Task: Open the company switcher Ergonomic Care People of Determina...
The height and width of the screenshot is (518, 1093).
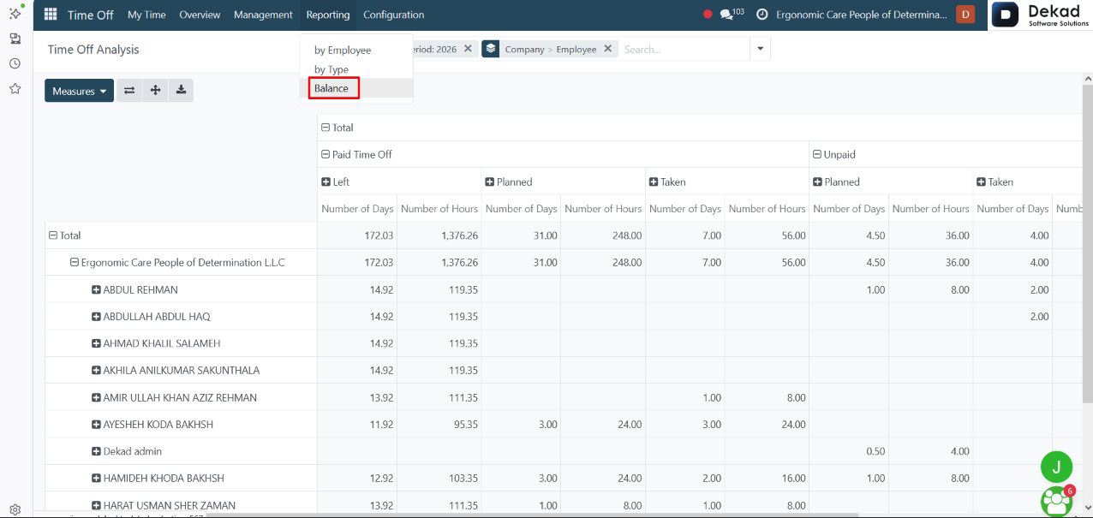Action: coord(861,15)
